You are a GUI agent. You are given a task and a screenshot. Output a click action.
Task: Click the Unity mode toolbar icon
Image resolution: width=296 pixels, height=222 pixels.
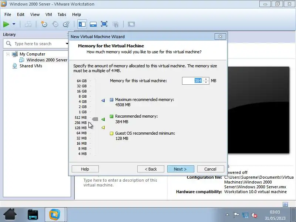115,24
